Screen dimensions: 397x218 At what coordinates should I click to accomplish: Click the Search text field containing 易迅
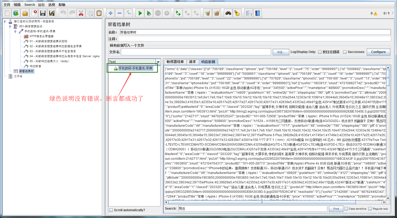tap(252, 209)
